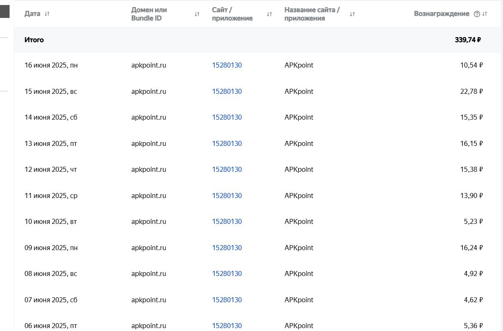Open site link 15280130 for 14 июня
This screenshot has height=331, width=503.
coord(227,118)
